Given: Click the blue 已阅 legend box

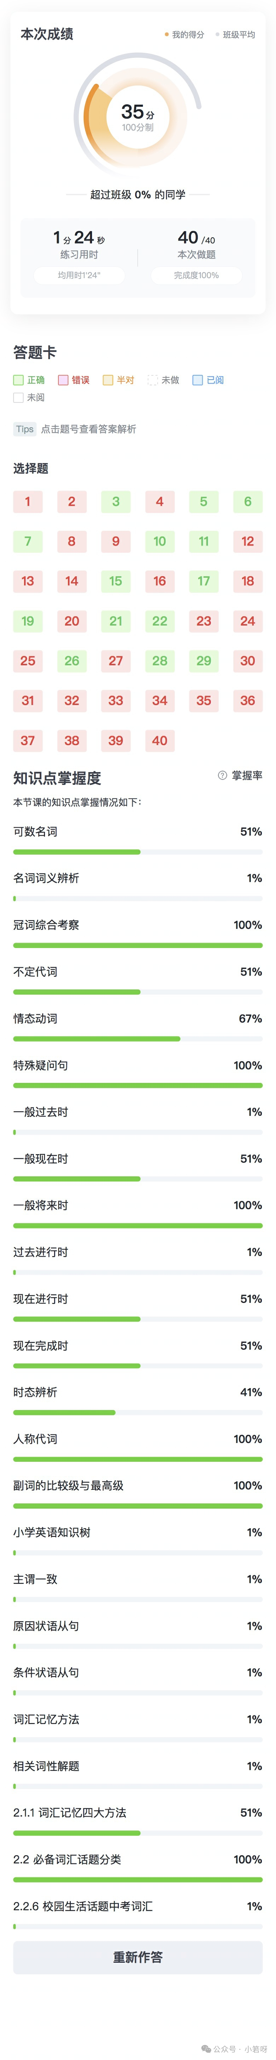Looking at the screenshot, I should pyautogui.click(x=197, y=380).
